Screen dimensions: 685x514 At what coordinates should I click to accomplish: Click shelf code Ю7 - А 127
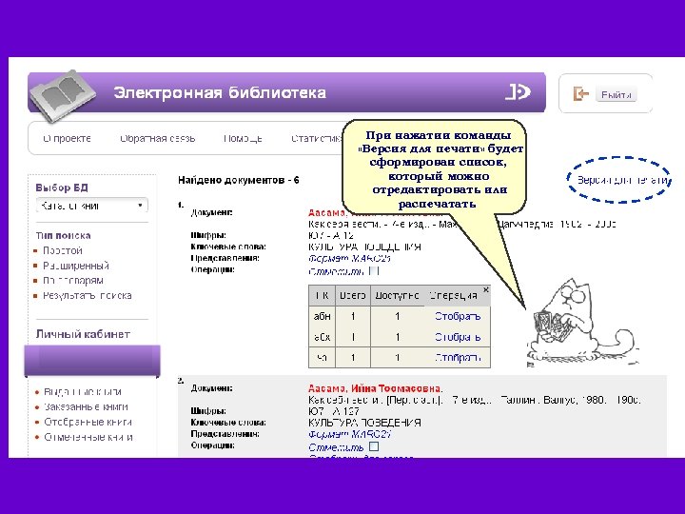(334, 411)
